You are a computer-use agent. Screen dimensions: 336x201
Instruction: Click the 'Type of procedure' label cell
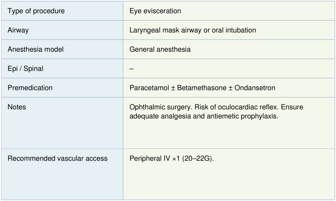36,11
